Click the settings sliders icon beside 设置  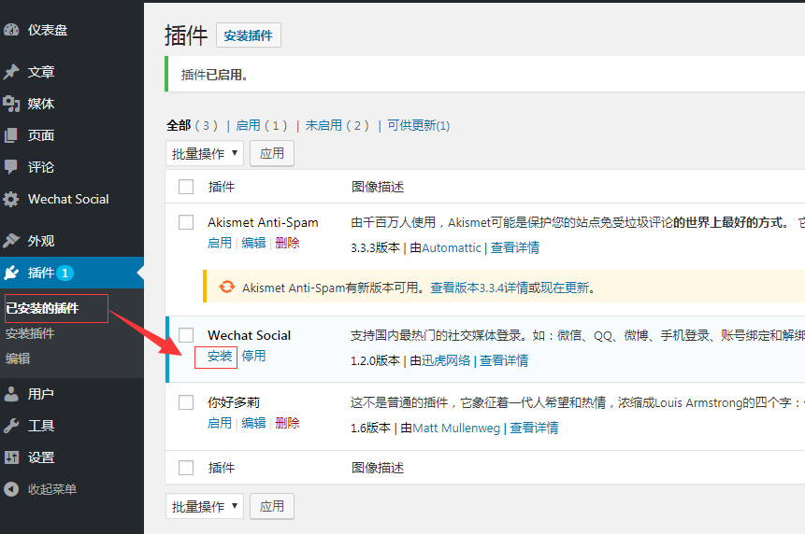(11, 457)
